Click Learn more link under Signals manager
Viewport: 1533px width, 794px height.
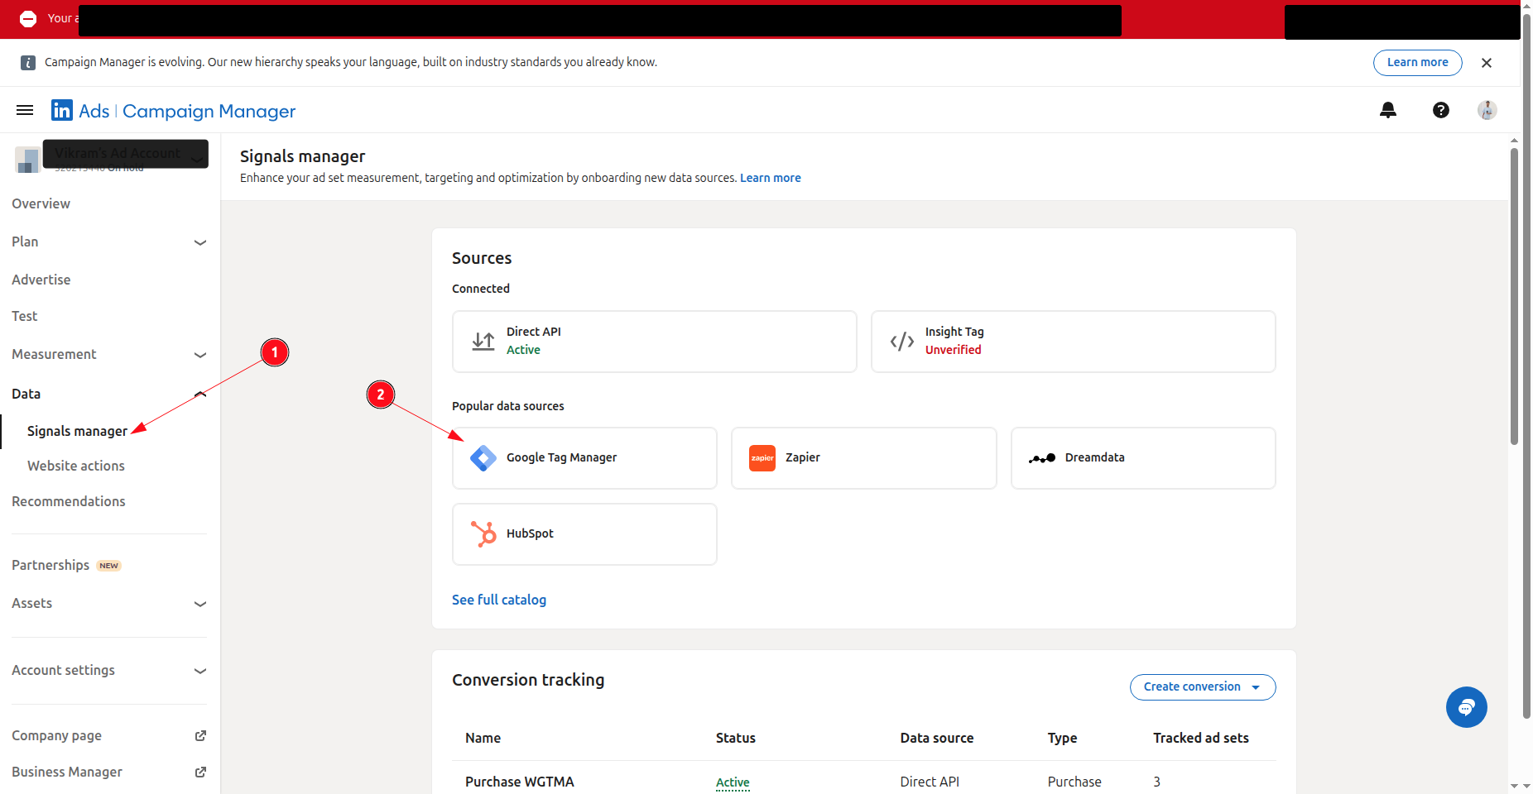point(771,178)
